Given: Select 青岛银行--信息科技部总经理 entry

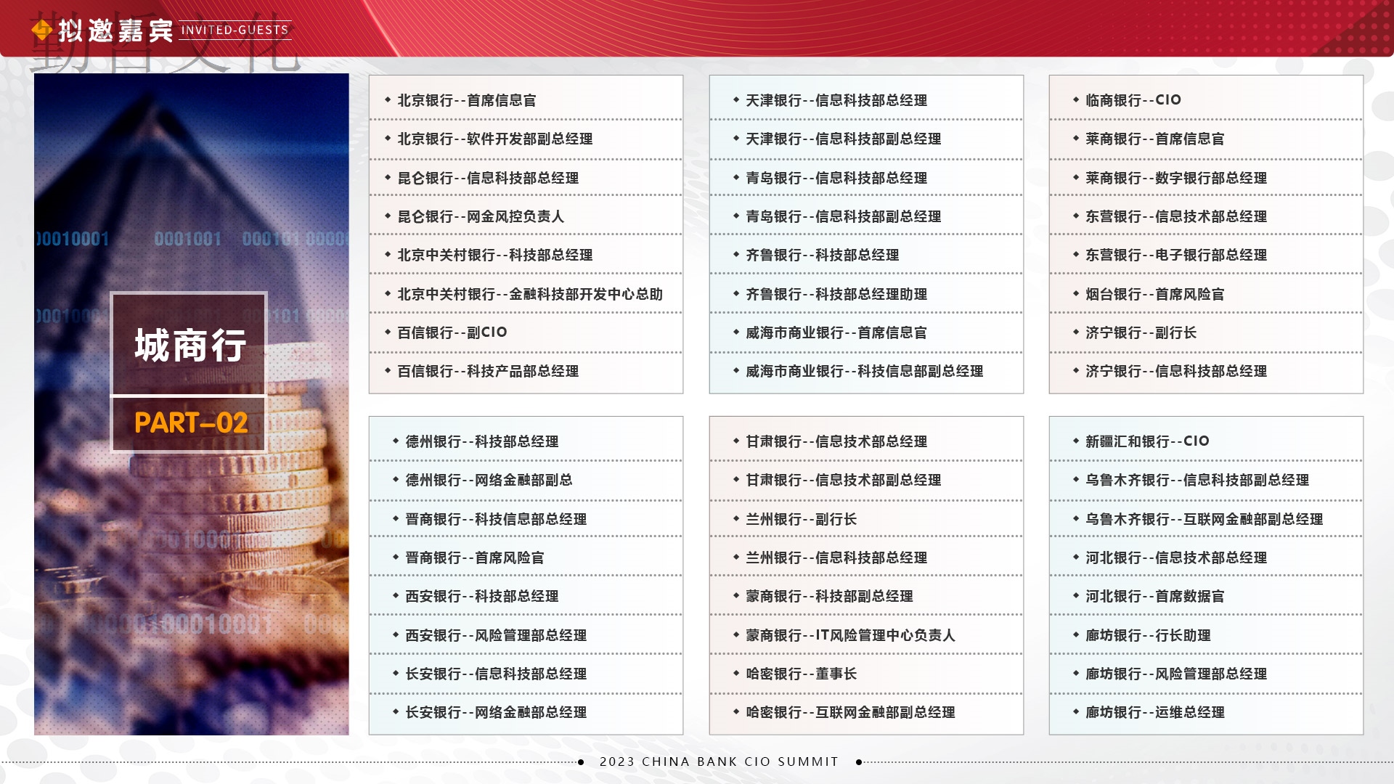Looking at the screenshot, I should [x=836, y=178].
